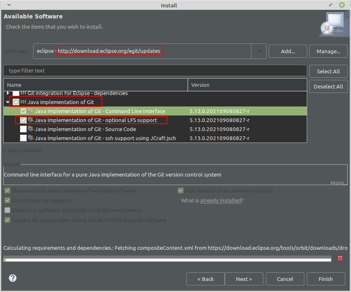Open help via the question mark icon
Viewport: 351px width, 292px height.
[x=13, y=278]
